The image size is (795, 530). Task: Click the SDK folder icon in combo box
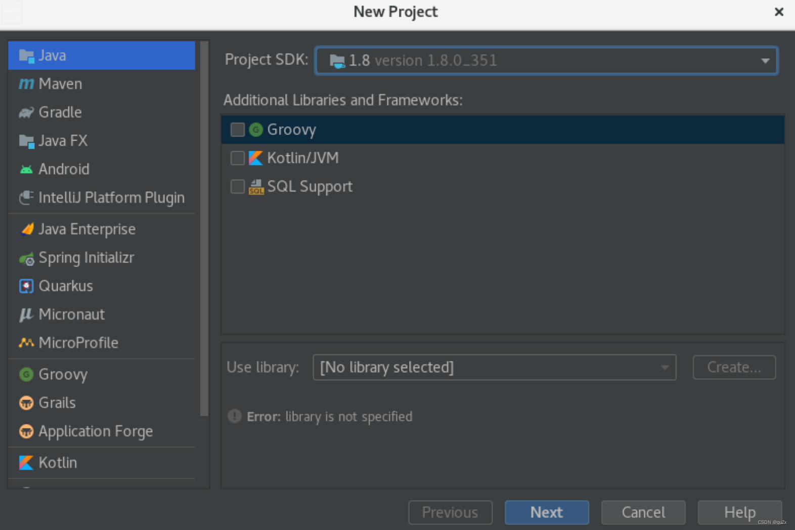click(x=337, y=62)
